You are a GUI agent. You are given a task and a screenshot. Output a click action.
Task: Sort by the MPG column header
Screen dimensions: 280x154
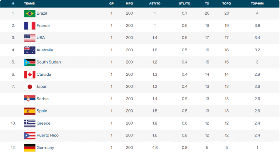click(x=129, y=3)
